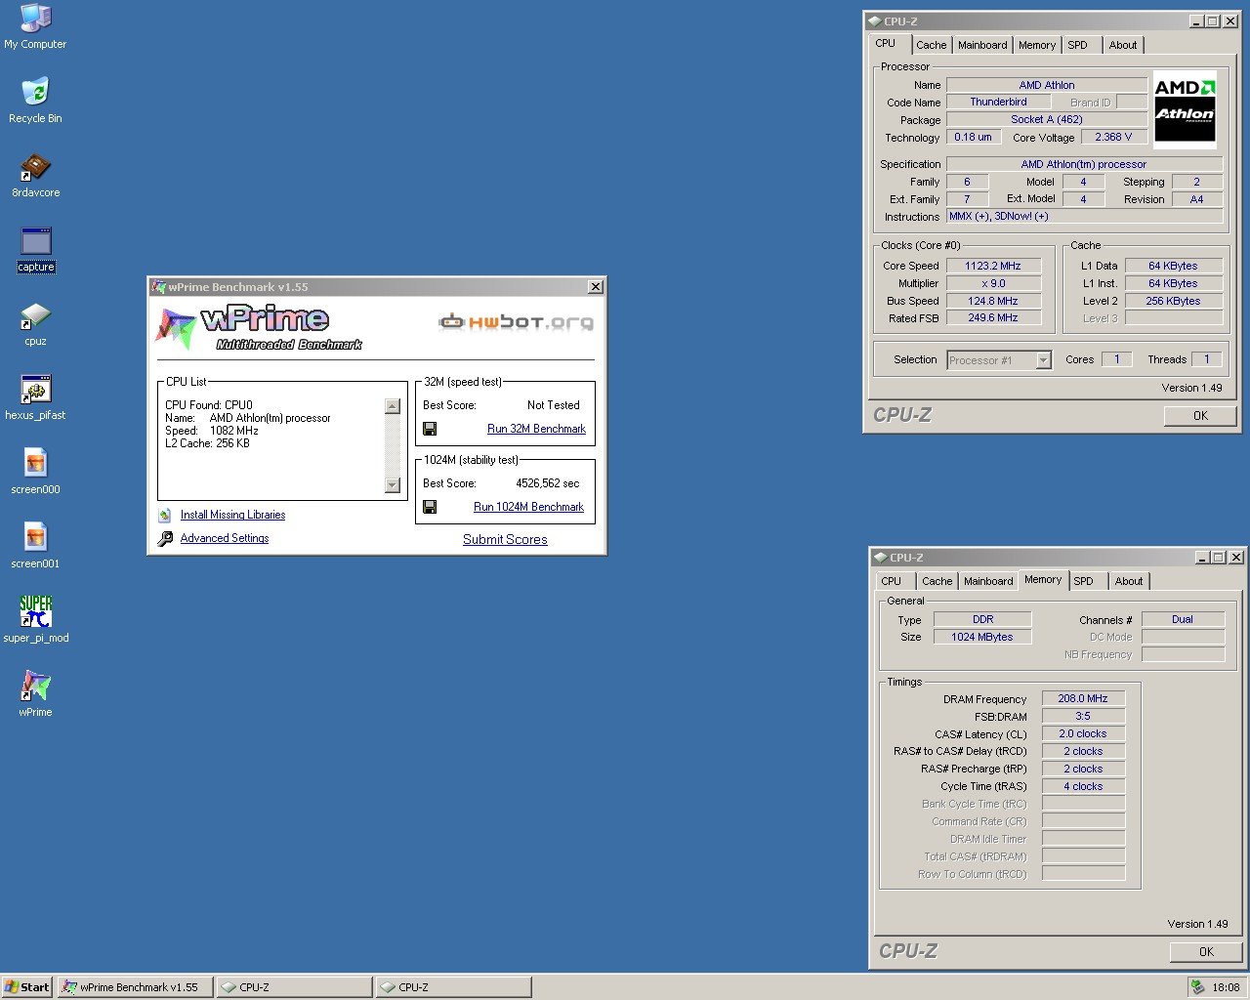
Task: Click the AMD Athlon logo in CPU-Z
Action: [x=1185, y=107]
